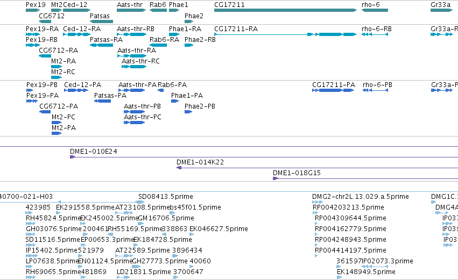The image size is (458, 280).
Task: Open the Mt2-RC transcript
Action: click(57, 77)
